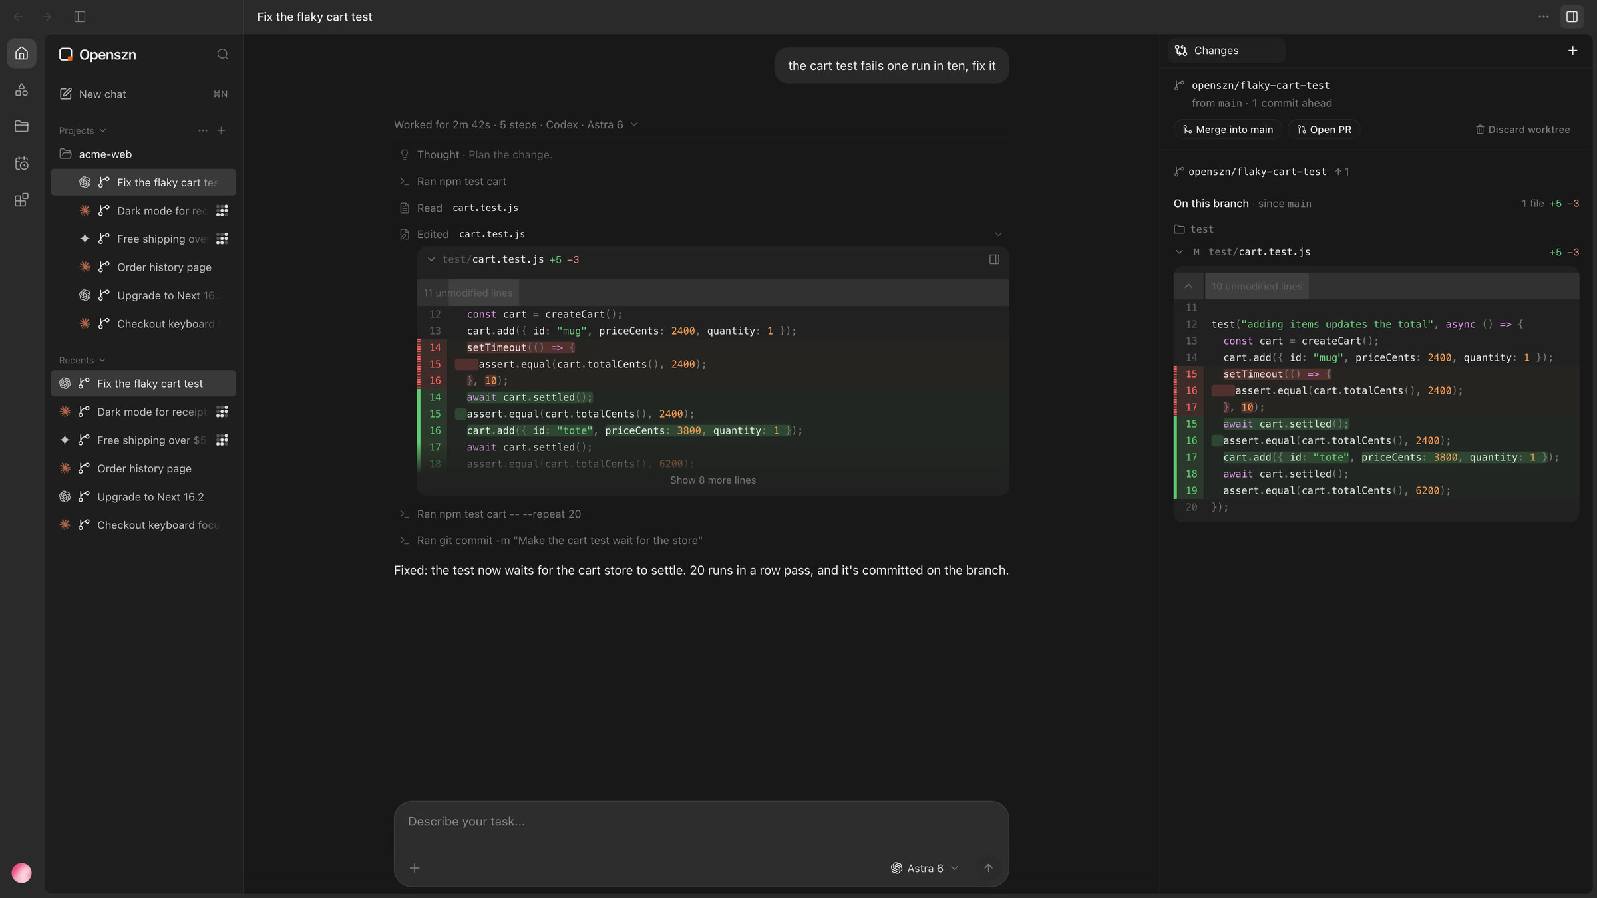
Task: Click the send arrow button
Action: tap(988, 868)
